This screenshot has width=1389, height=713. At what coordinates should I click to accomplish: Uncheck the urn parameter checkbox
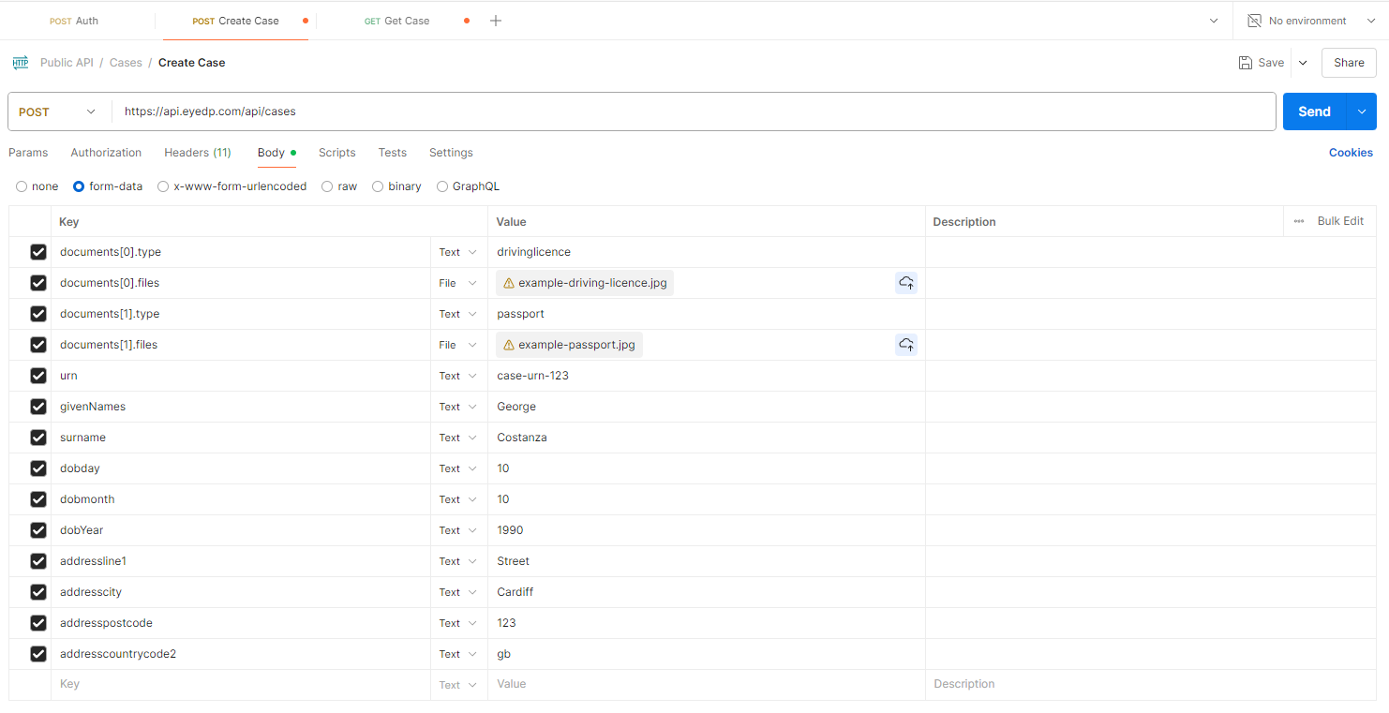click(x=38, y=375)
